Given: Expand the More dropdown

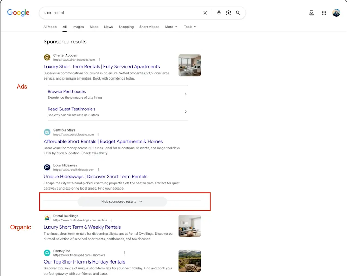Looking at the screenshot, I should (171, 27).
